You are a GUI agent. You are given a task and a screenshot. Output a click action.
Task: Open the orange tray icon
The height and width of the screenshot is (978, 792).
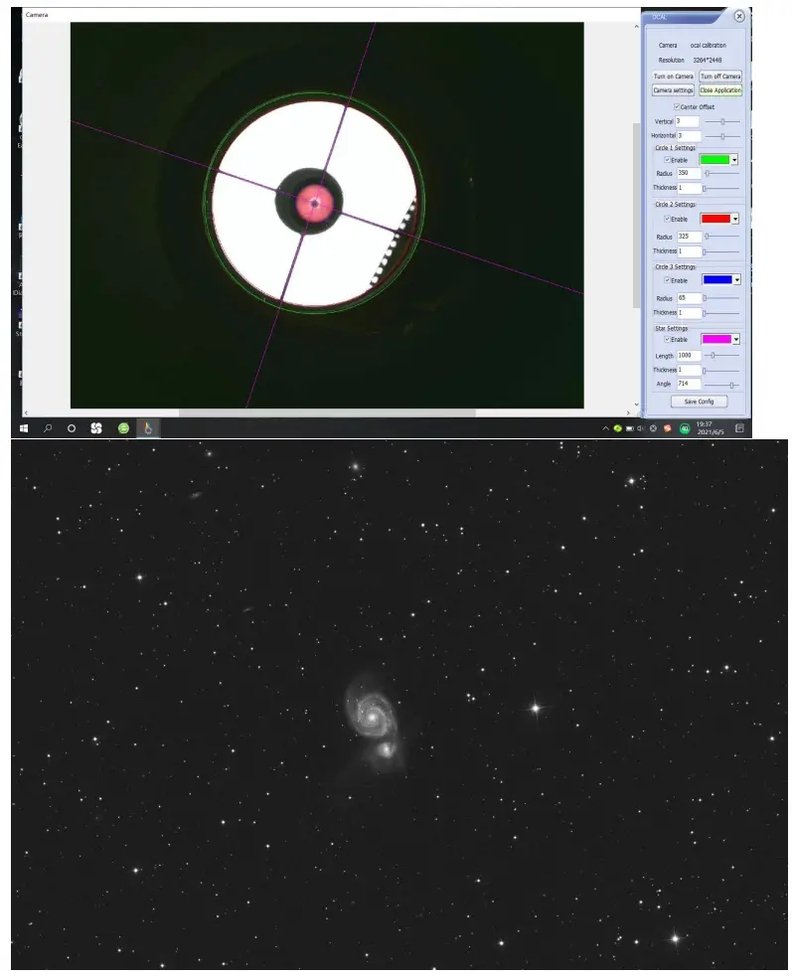667,428
